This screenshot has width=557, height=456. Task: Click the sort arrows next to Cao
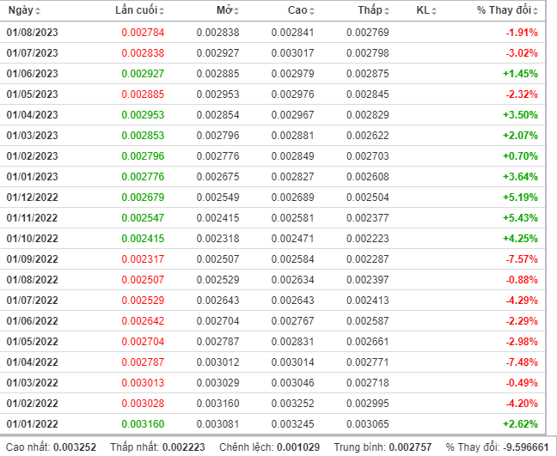(x=311, y=10)
